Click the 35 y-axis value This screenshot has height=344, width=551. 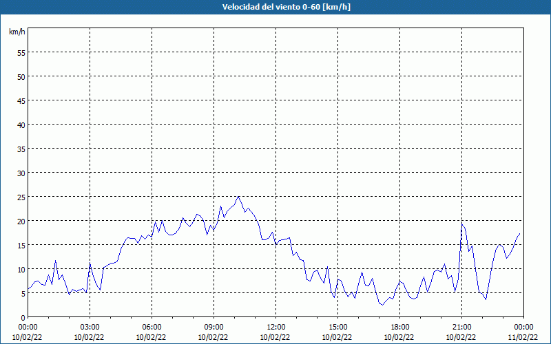(21, 149)
